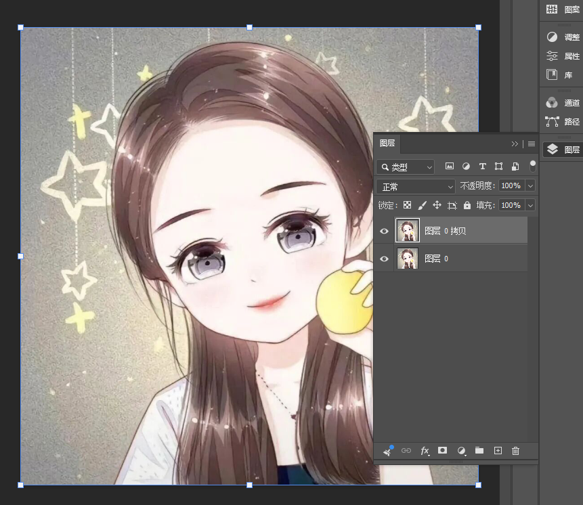
Task: Create a new fill or adjustment layer
Action: click(461, 451)
